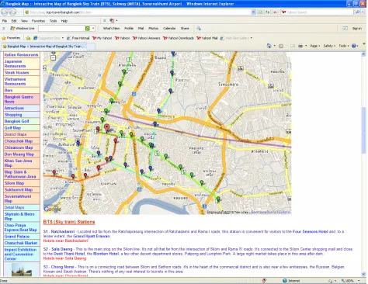Click the Internet zone globe in status bar

[x=285, y=281]
